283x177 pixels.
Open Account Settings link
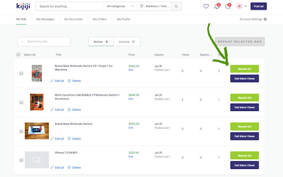(x=251, y=19)
